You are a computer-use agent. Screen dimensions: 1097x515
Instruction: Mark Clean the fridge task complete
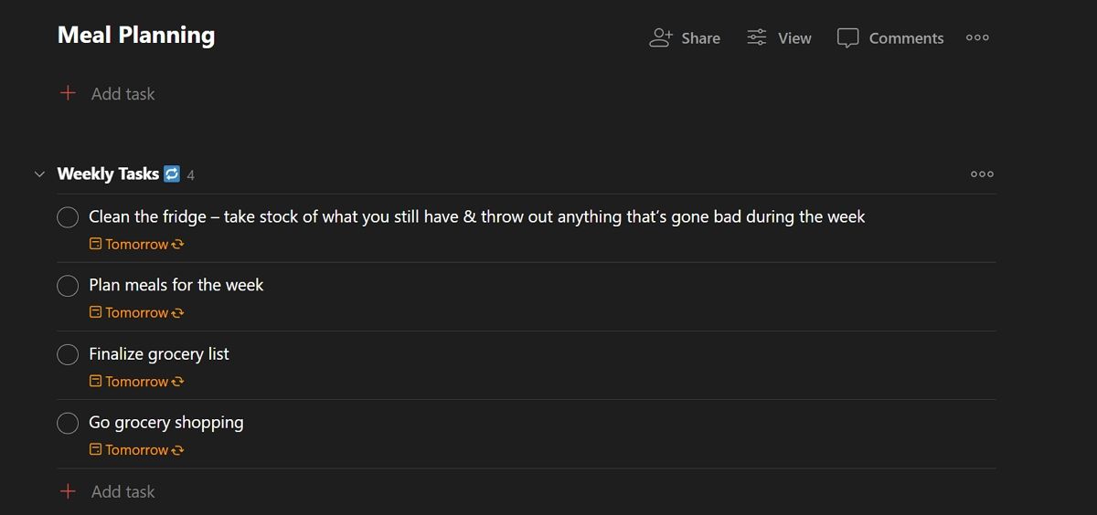pos(68,217)
